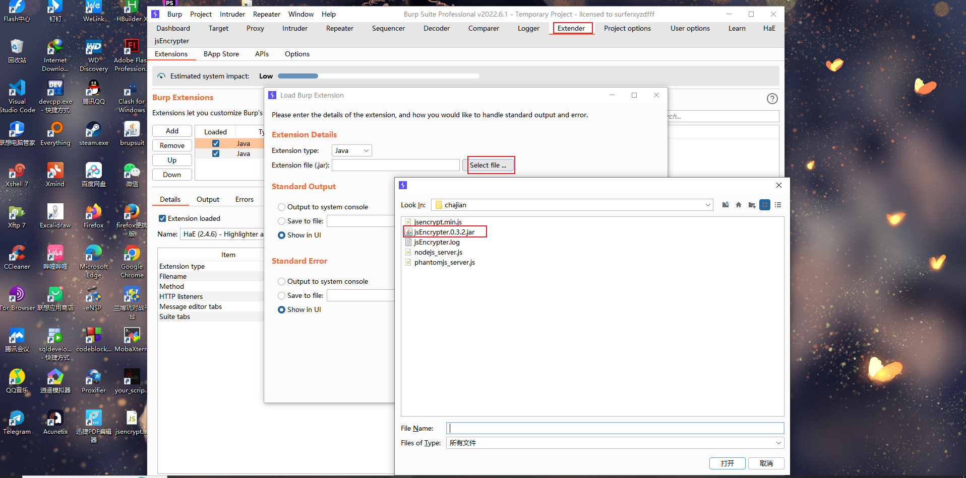Open Visual Studio Code desktop shortcut
This screenshot has height=478, width=966.
pyautogui.click(x=17, y=97)
